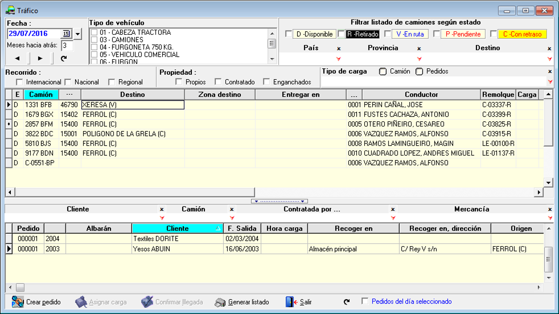
Task: Expand the País filter dropdown
Action: coord(339,59)
